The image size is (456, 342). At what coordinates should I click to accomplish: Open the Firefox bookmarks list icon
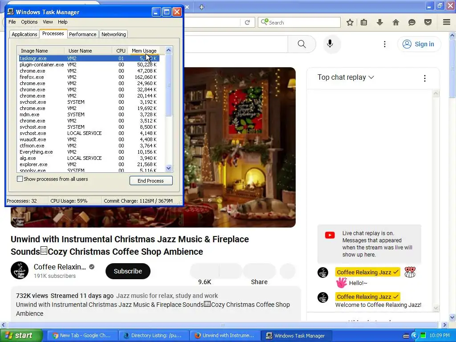point(364,22)
